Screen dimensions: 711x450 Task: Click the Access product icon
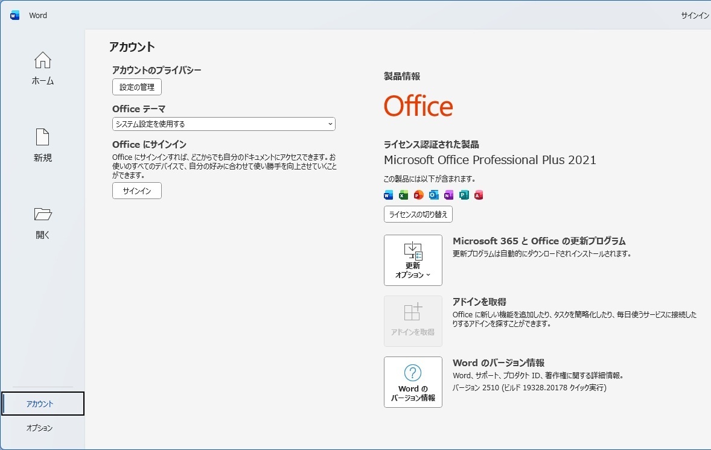[x=479, y=195]
